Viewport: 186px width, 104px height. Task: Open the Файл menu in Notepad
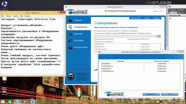pos(3,16)
